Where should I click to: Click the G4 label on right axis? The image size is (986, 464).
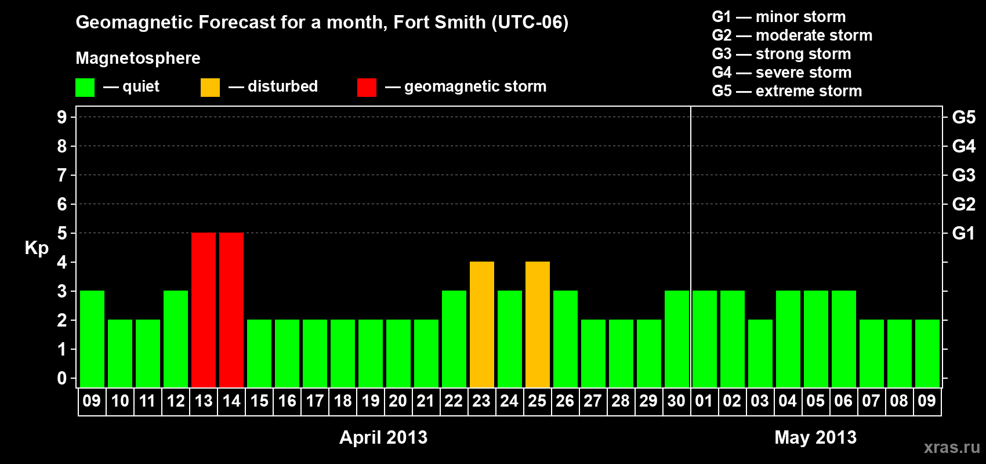[963, 146]
